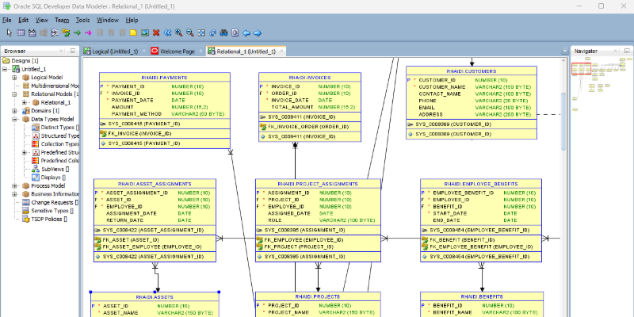
Task: Click the blue Back arrow icon
Action: pyautogui.click(x=246, y=32)
